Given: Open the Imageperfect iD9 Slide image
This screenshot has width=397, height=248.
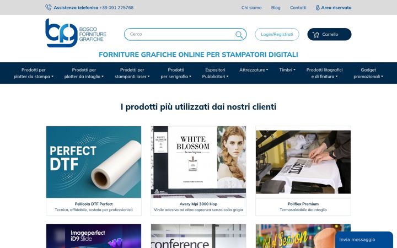Looking at the screenshot, I should click(x=94, y=236).
